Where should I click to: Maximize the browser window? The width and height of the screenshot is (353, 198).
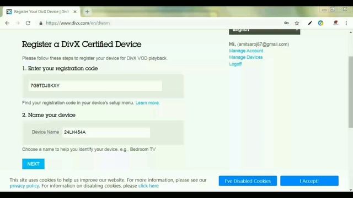click(333, 9)
